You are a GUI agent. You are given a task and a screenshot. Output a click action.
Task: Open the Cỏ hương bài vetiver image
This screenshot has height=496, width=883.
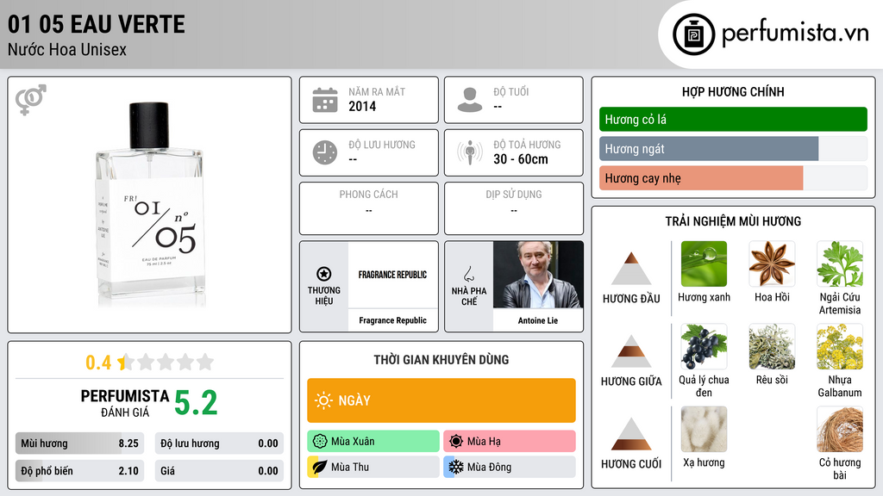point(840,430)
